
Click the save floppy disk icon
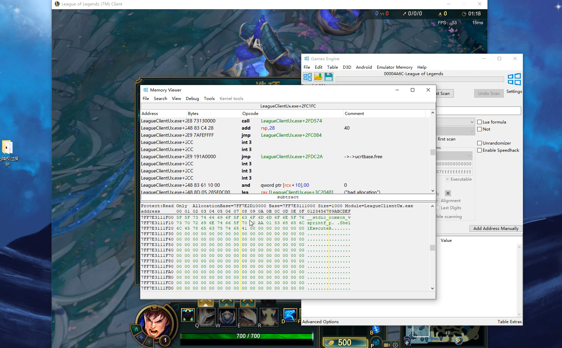(x=328, y=77)
